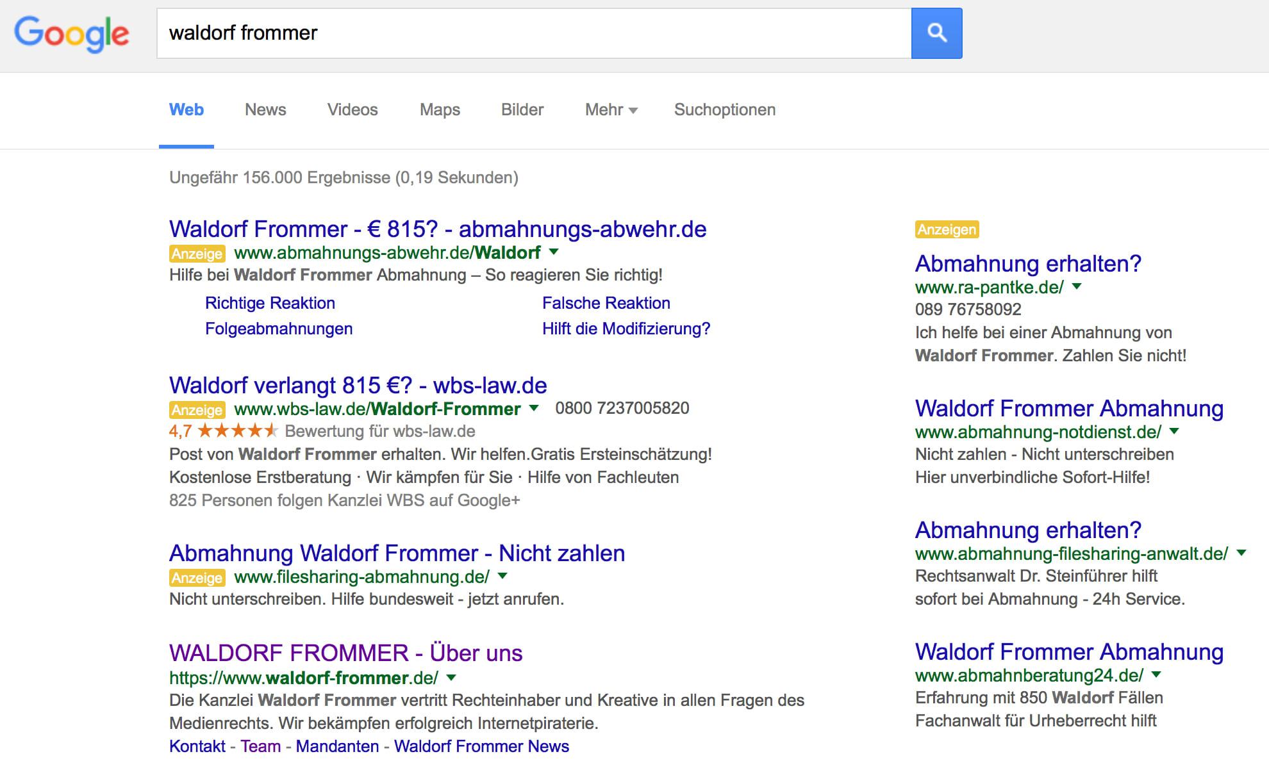The height and width of the screenshot is (761, 1269).
Task: Click the blue search magnifier button
Action: pos(936,33)
